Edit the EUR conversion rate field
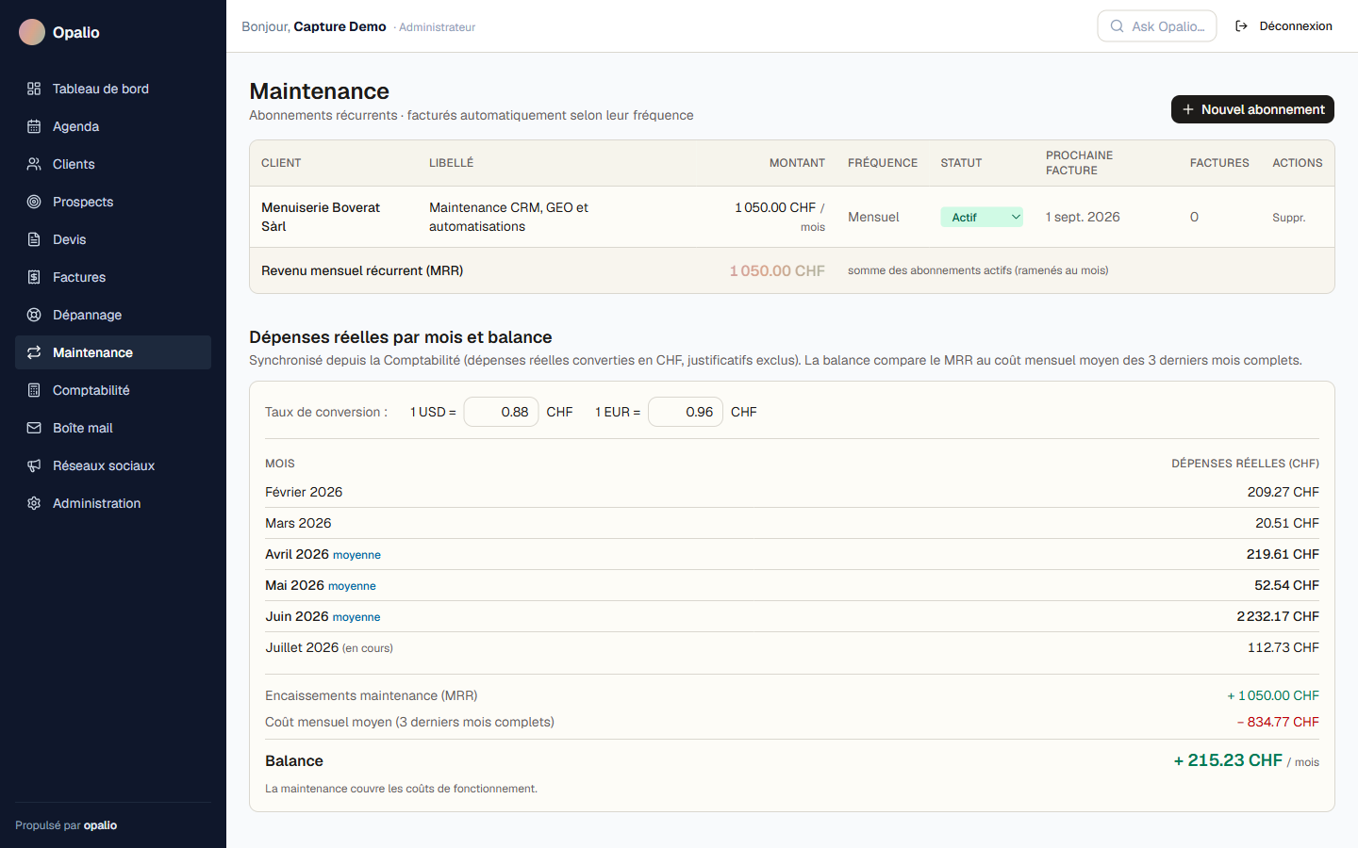Image resolution: width=1358 pixels, height=848 pixels. click(x=686, y=412)
